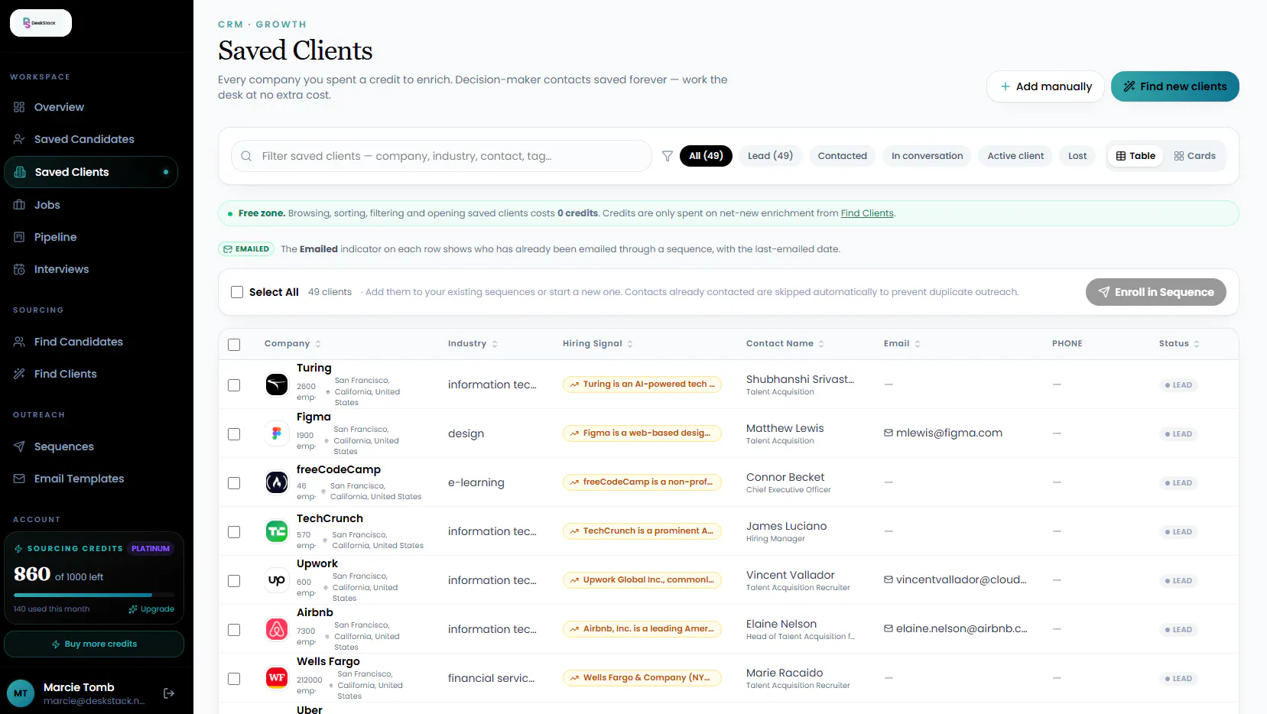
Task: Sort by the Status column
Action: [x=1179, y=344]
